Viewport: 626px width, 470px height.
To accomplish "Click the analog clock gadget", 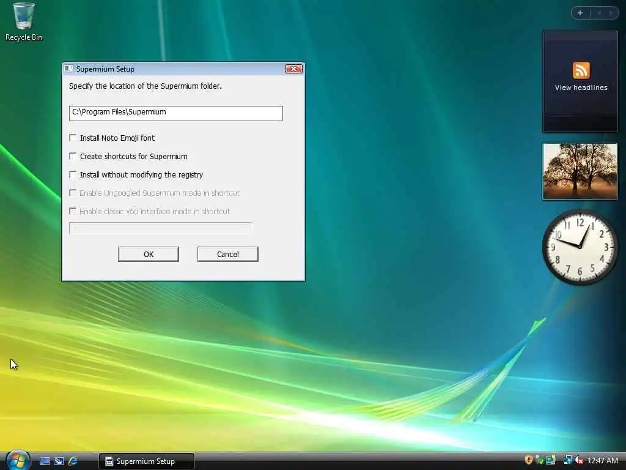I will pyautogui.click(x=580, y=247).
